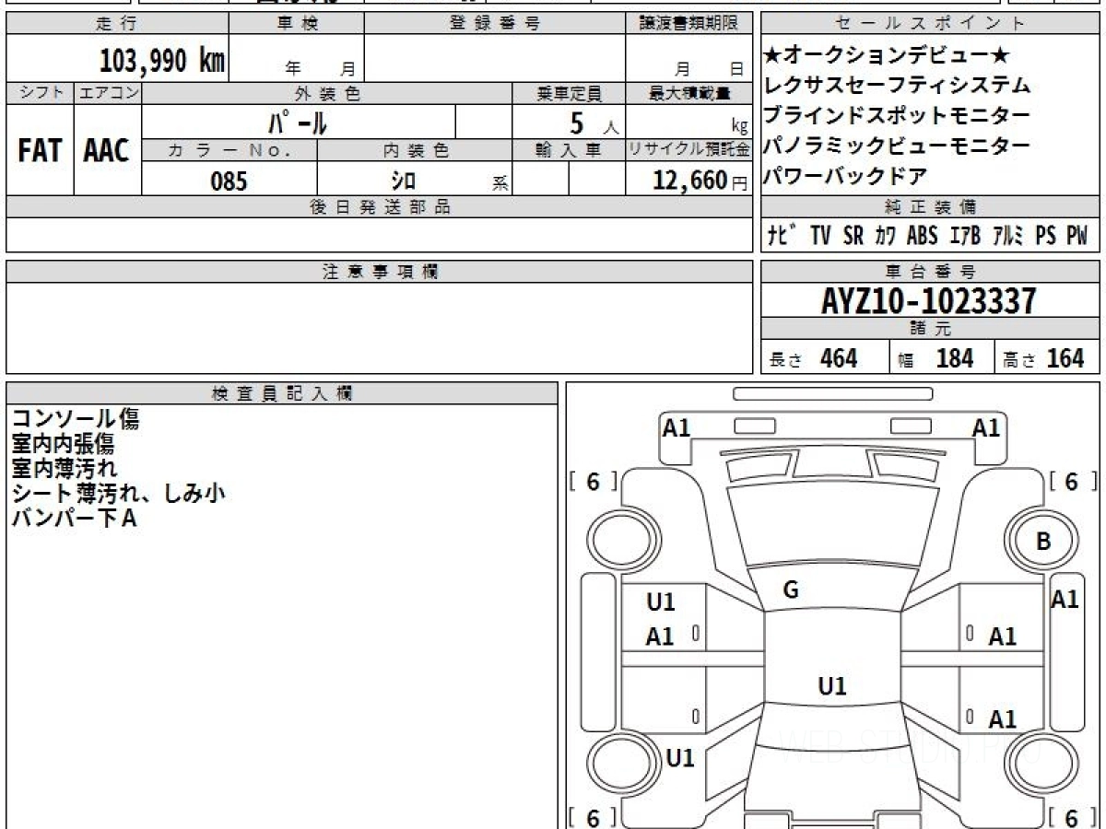Click the AYZ10-1023337 chassis number
This screenshot has width=1106, height=829.
[930, 300]
